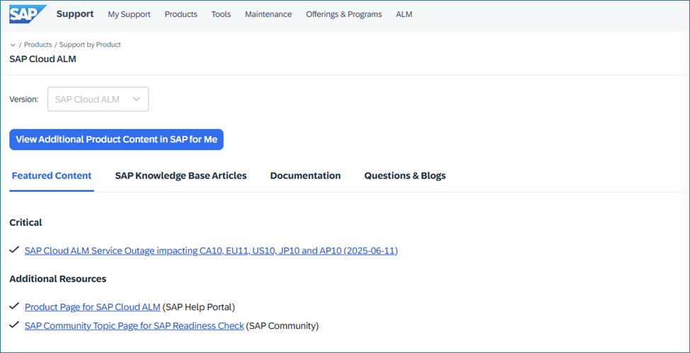Screen dimensions: 690x353
Task: Open the Product Page for SAP Cloud ALM link
Action: [x=93, y=307]
